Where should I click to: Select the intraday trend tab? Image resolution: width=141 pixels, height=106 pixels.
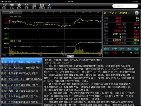(12, 12)
